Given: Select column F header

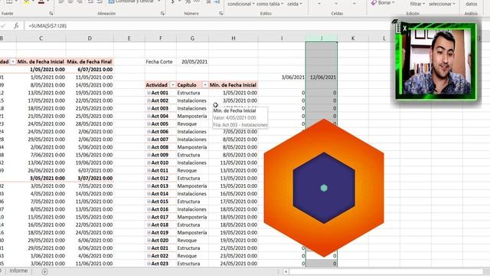Looking at the screenshot, I should pyautogui.click(x=161, y=38).
